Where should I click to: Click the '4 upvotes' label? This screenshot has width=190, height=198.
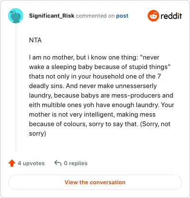coord(31,163)
